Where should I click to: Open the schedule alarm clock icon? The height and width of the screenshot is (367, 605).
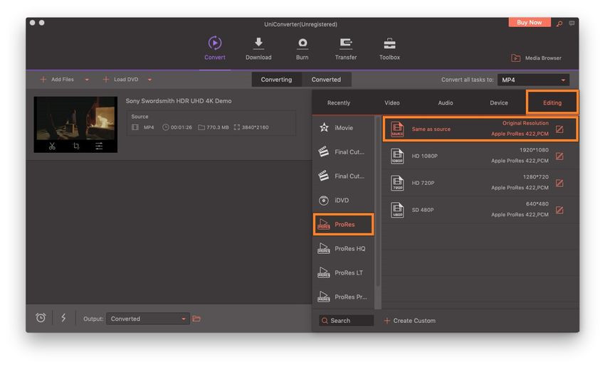41,318
